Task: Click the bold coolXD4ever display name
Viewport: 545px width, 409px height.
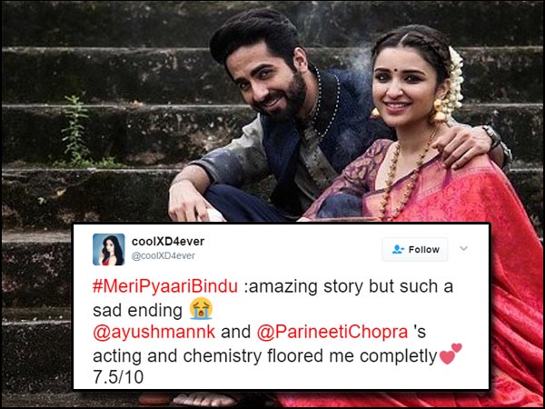Action: pyautogui.click(x=168, y=241)
